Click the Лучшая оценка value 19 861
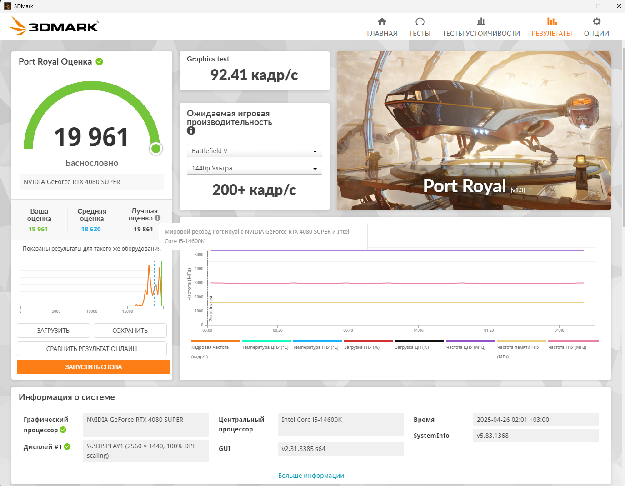 [x=143, y=229]
